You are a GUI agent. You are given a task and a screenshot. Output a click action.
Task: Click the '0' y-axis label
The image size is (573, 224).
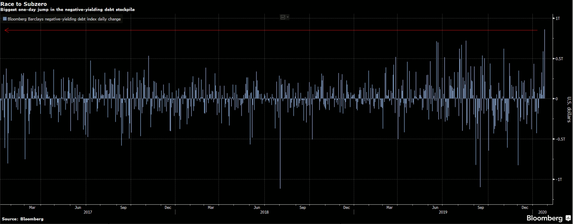(x=556, y=99)
